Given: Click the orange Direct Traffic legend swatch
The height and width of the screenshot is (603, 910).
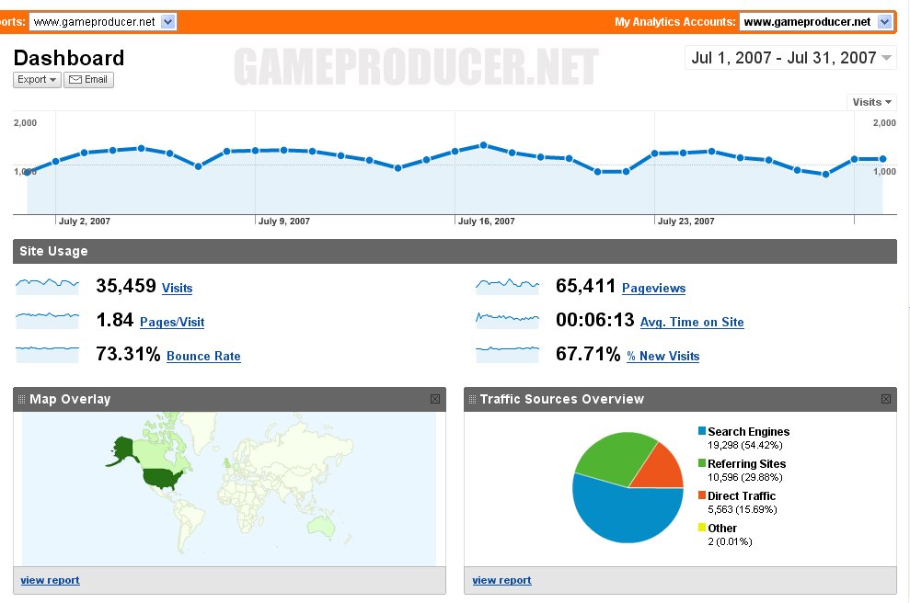Looking at the screenshot, I should [702, 495].
